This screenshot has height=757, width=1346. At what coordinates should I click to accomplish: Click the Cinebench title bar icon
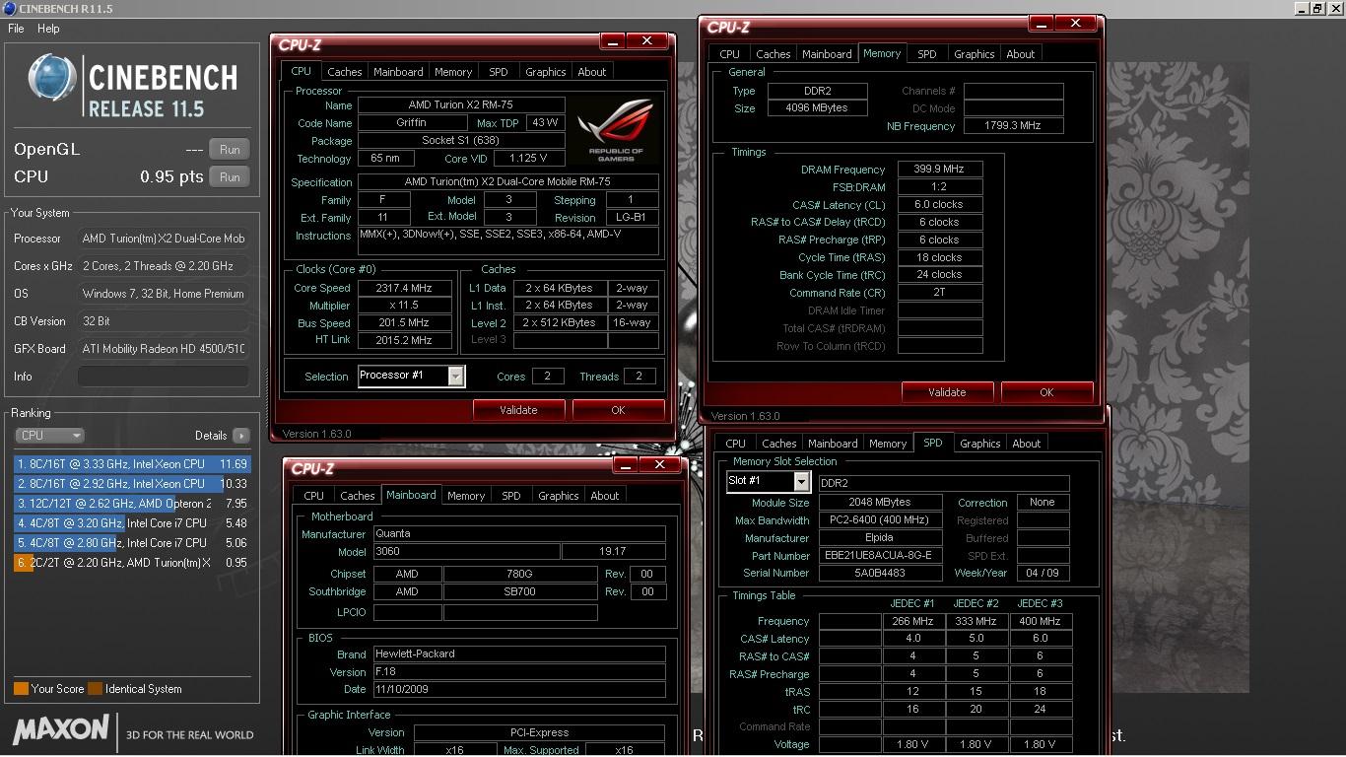9,8
